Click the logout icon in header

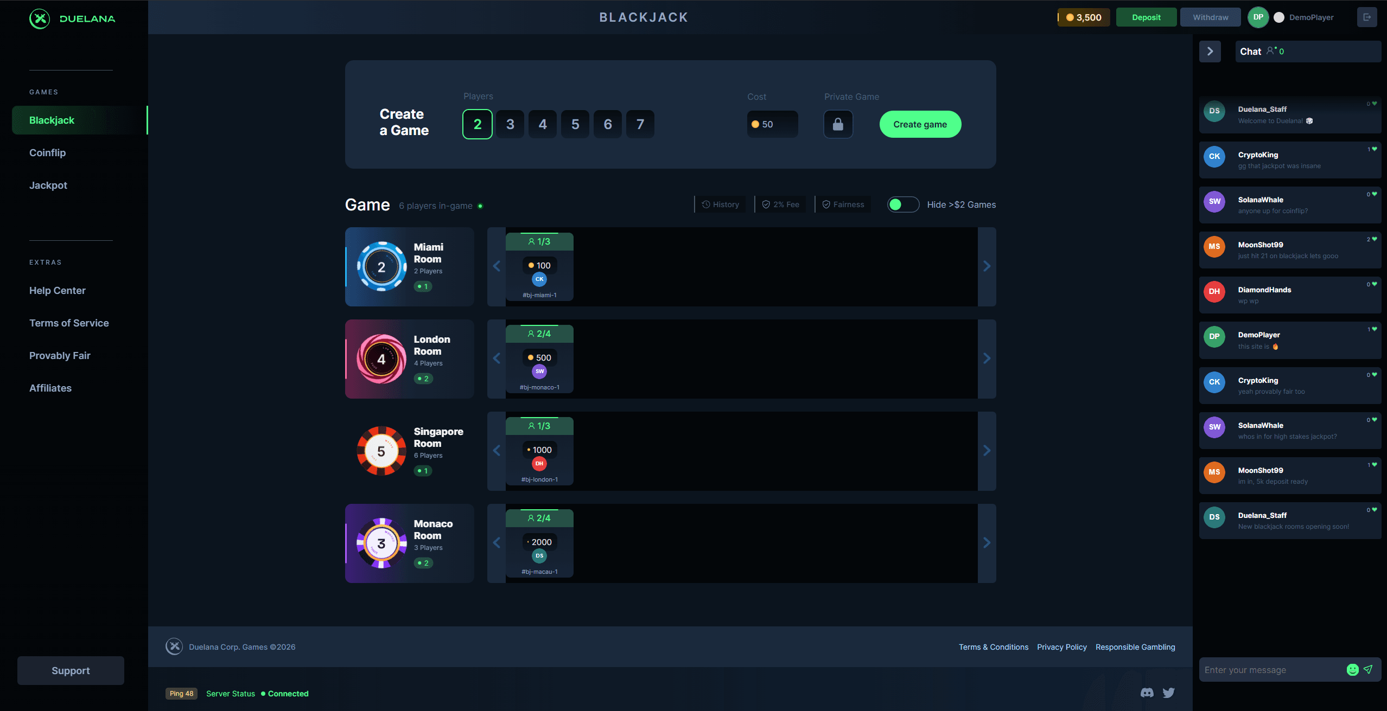(x=1367, y=17)
